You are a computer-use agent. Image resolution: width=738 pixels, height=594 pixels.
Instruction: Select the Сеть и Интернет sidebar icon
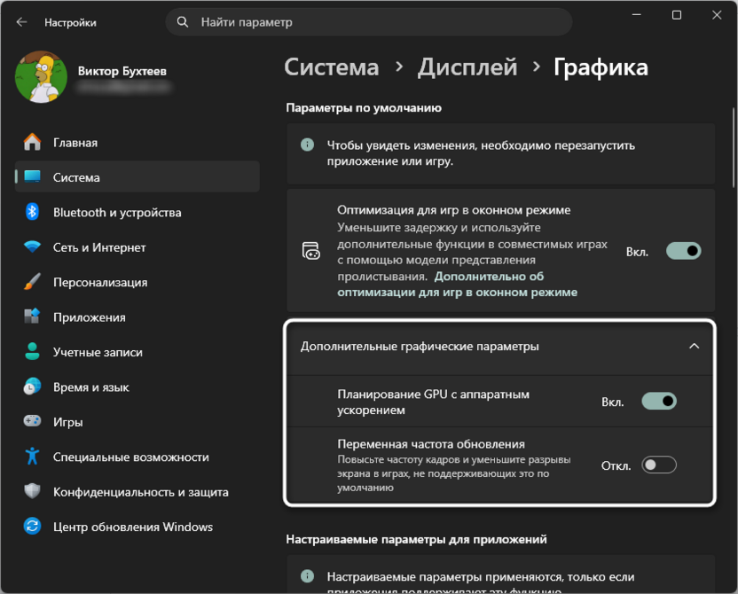pyautogui.click(x=34, y=246)
